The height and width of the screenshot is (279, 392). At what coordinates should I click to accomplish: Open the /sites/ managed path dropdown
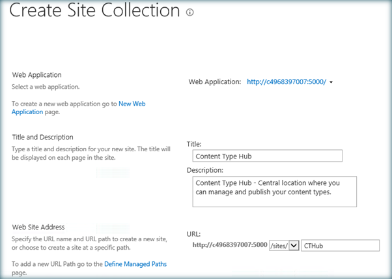294,245
